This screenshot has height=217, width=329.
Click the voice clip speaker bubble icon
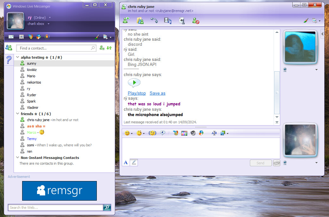[163, 133]
